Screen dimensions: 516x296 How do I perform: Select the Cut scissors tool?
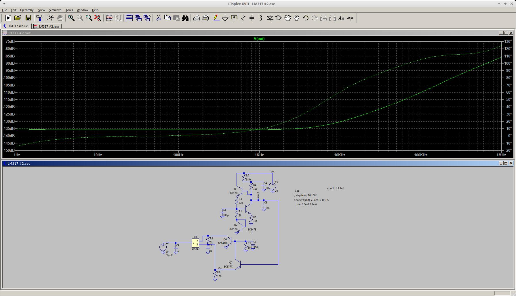pos(158,18)
